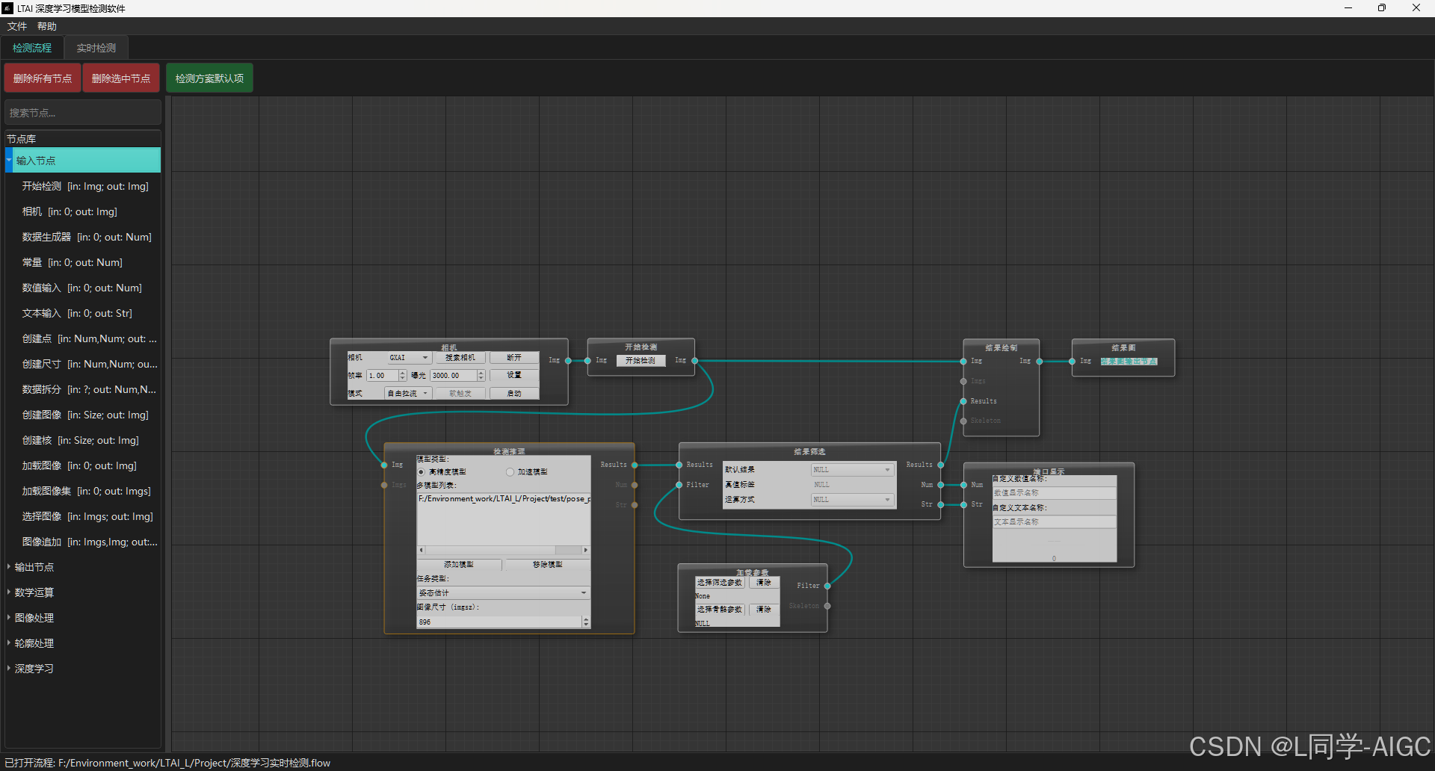Click the Skeleton output port of 加载参数 node
Image resolution: width=1435 pixels, height=771 pixels.
pos(827,606)
